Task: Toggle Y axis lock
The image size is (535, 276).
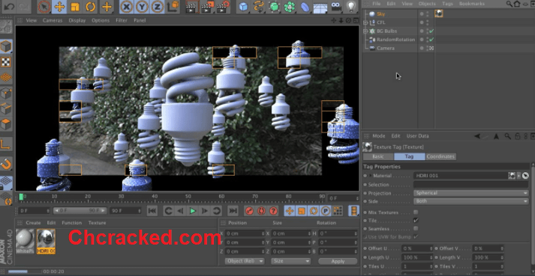Action: pyautogui.click(x=143, y=7)
